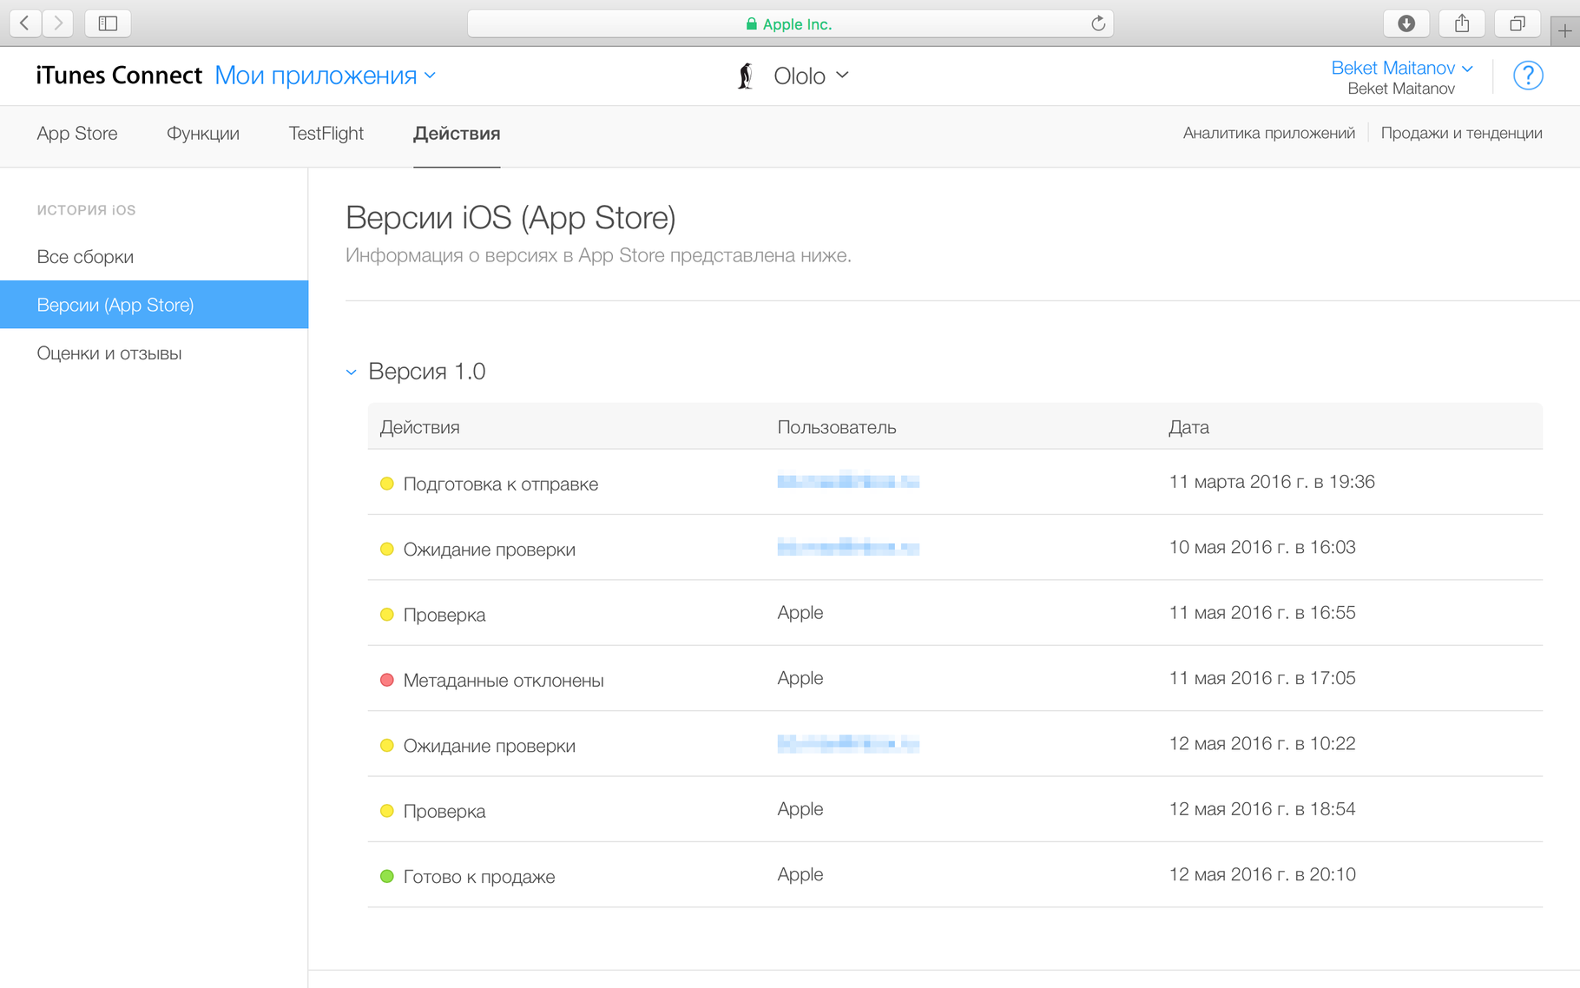The width and height of the screenshot is (1580, 988).
Task: Click the Готово к продаже entry
Action: 479,877
